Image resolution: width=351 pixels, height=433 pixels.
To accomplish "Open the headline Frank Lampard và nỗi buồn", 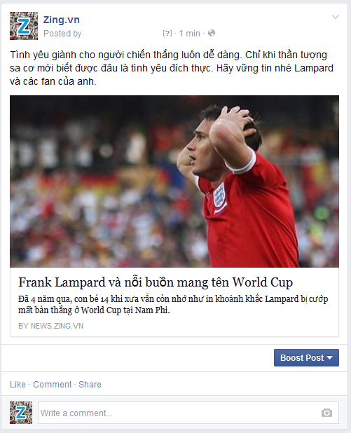I will tap(156, 282).
